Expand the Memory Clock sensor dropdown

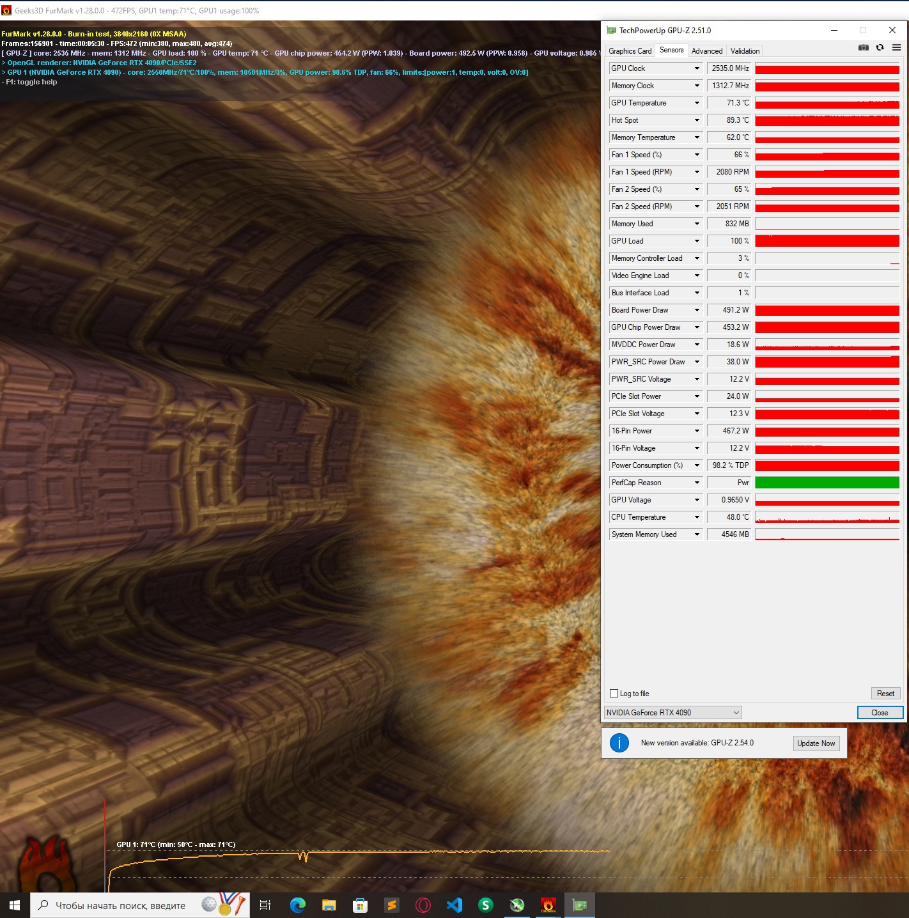pos(697,86)
